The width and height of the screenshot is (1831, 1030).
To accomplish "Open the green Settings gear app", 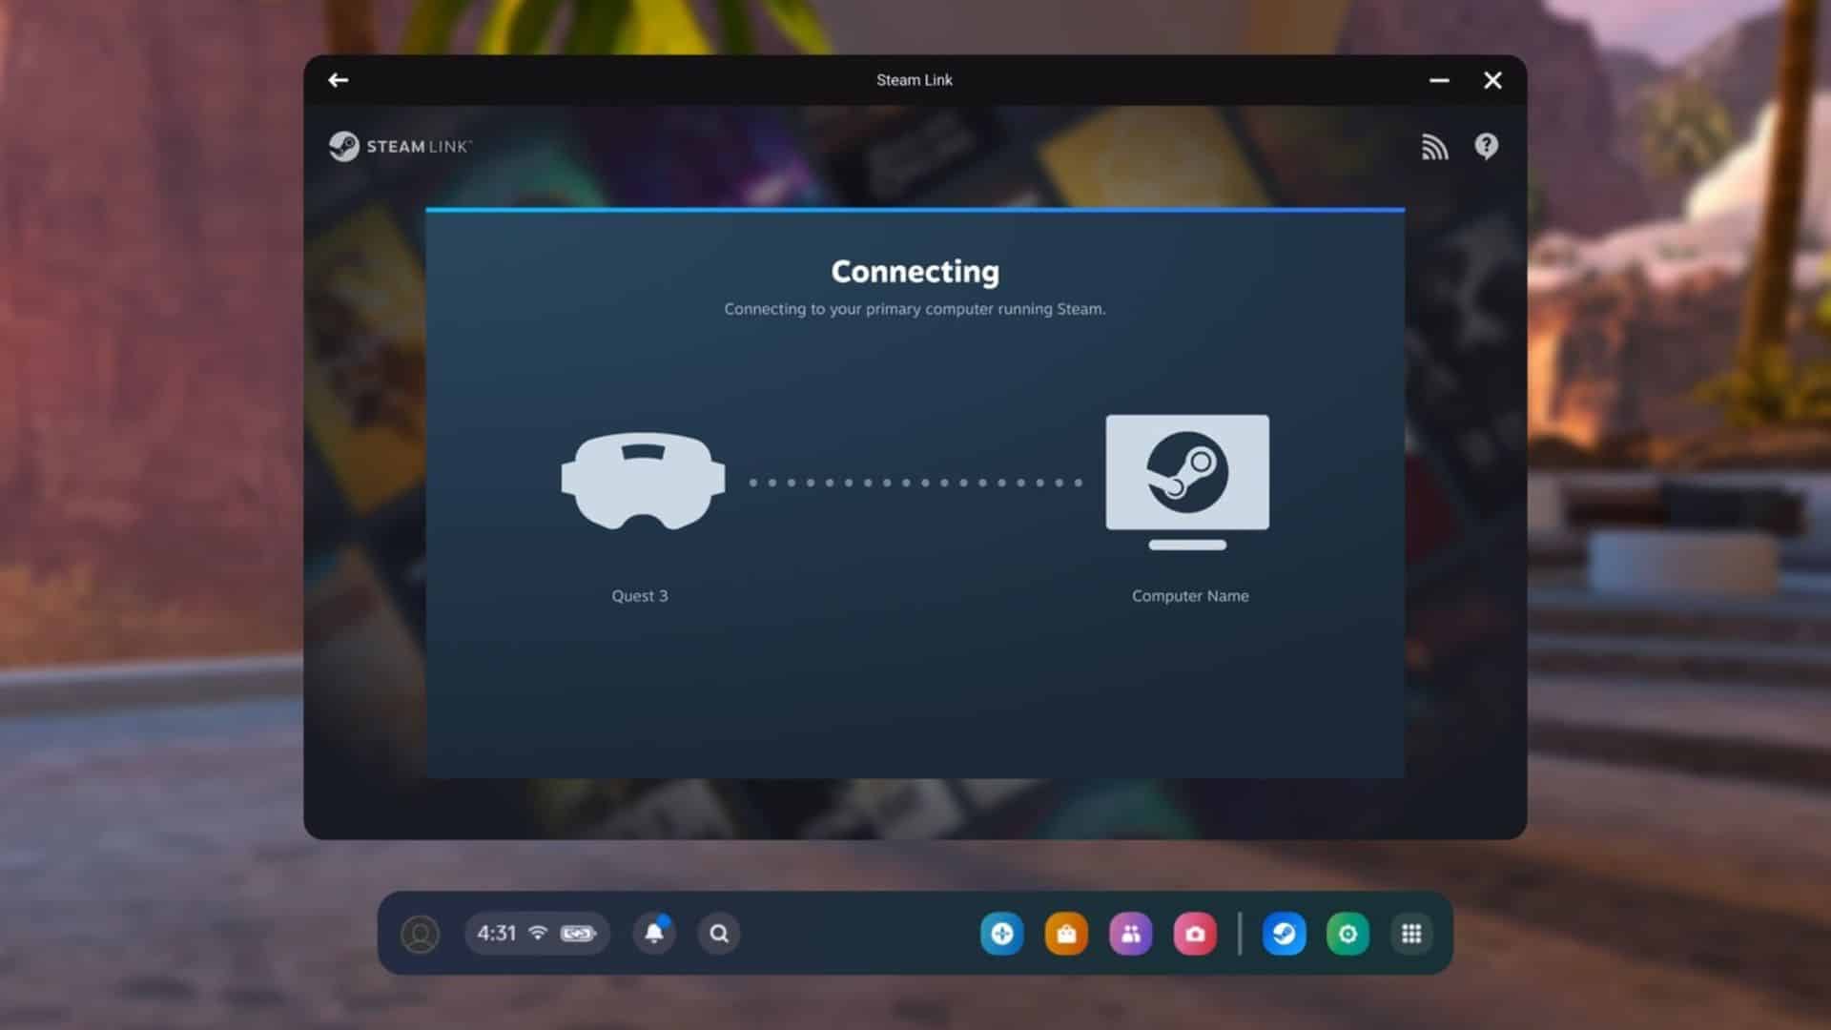I will [1348, 934].
